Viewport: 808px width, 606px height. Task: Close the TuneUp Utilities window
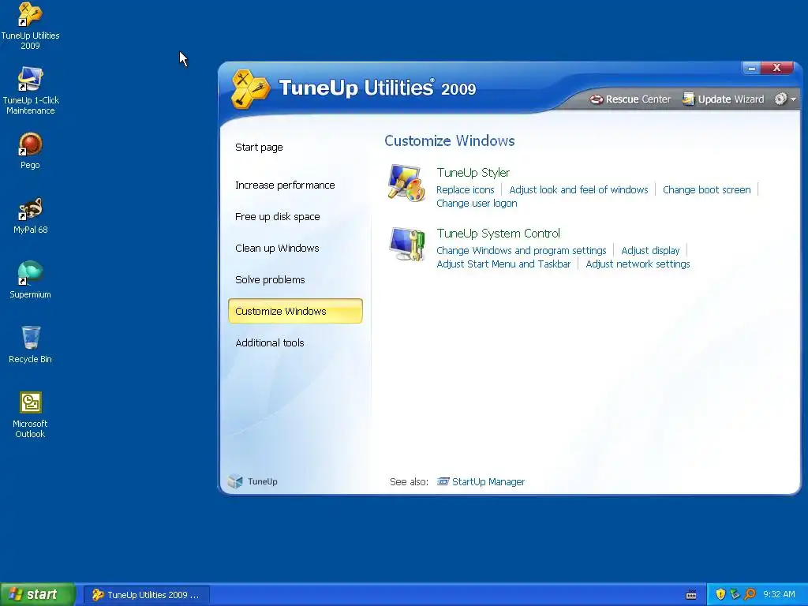pyautogui.click(x=776, y=68)
